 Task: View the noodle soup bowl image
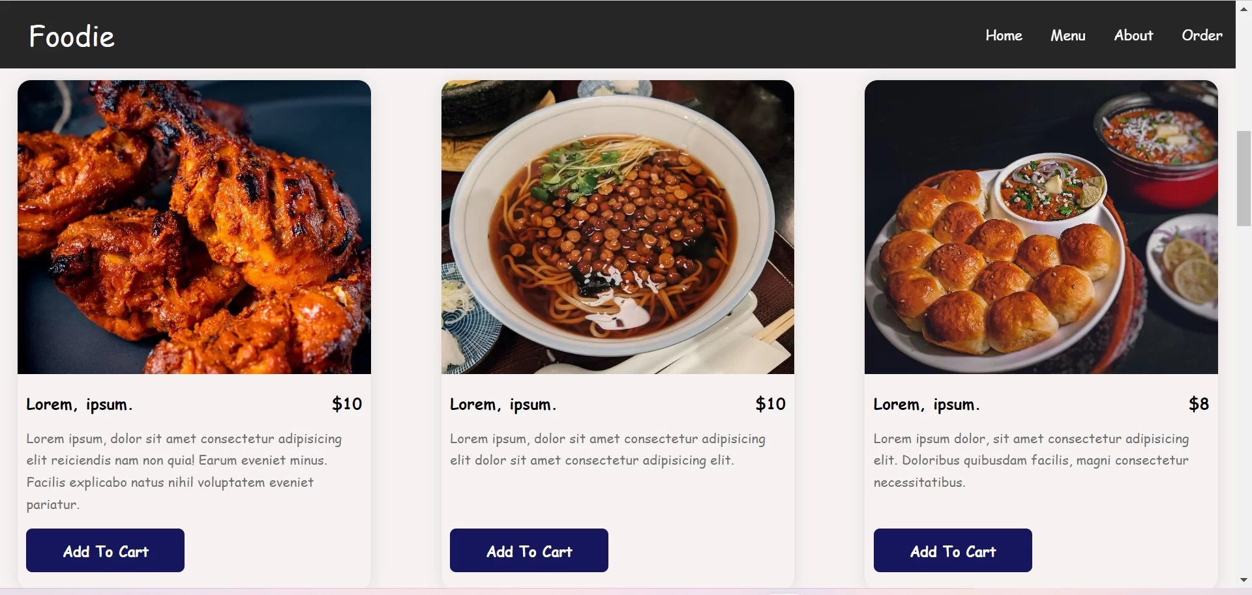coord(618,227)
